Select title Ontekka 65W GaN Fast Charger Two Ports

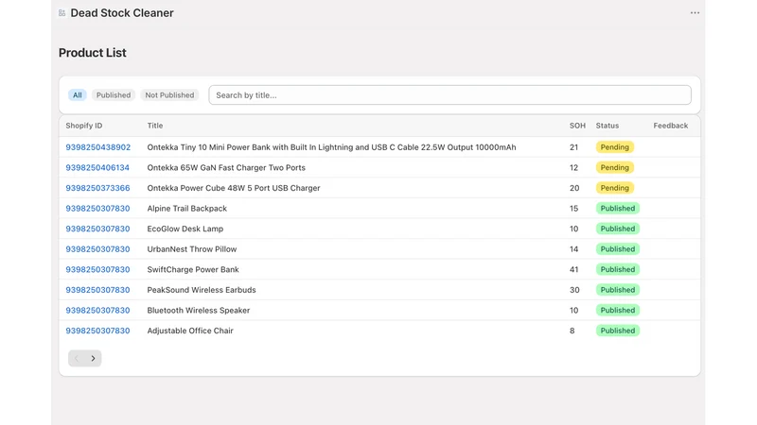click(x=226, y=168)
